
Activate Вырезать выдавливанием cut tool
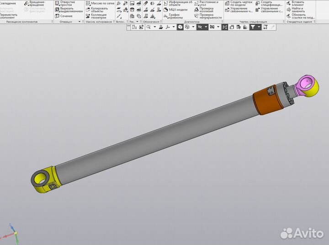click(69, 10)
